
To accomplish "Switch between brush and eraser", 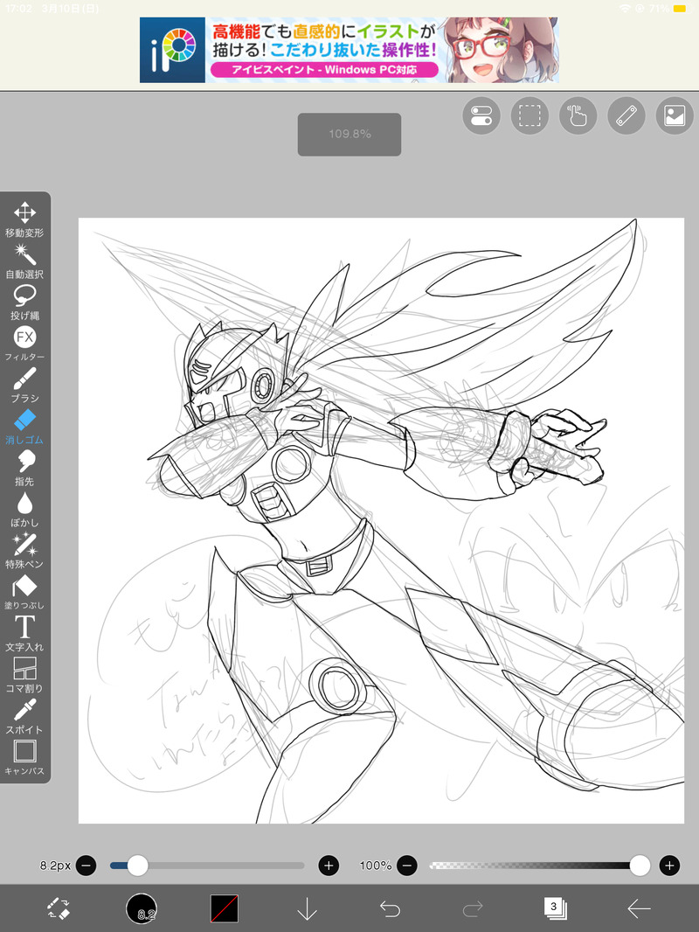I will tap(59, 908).
